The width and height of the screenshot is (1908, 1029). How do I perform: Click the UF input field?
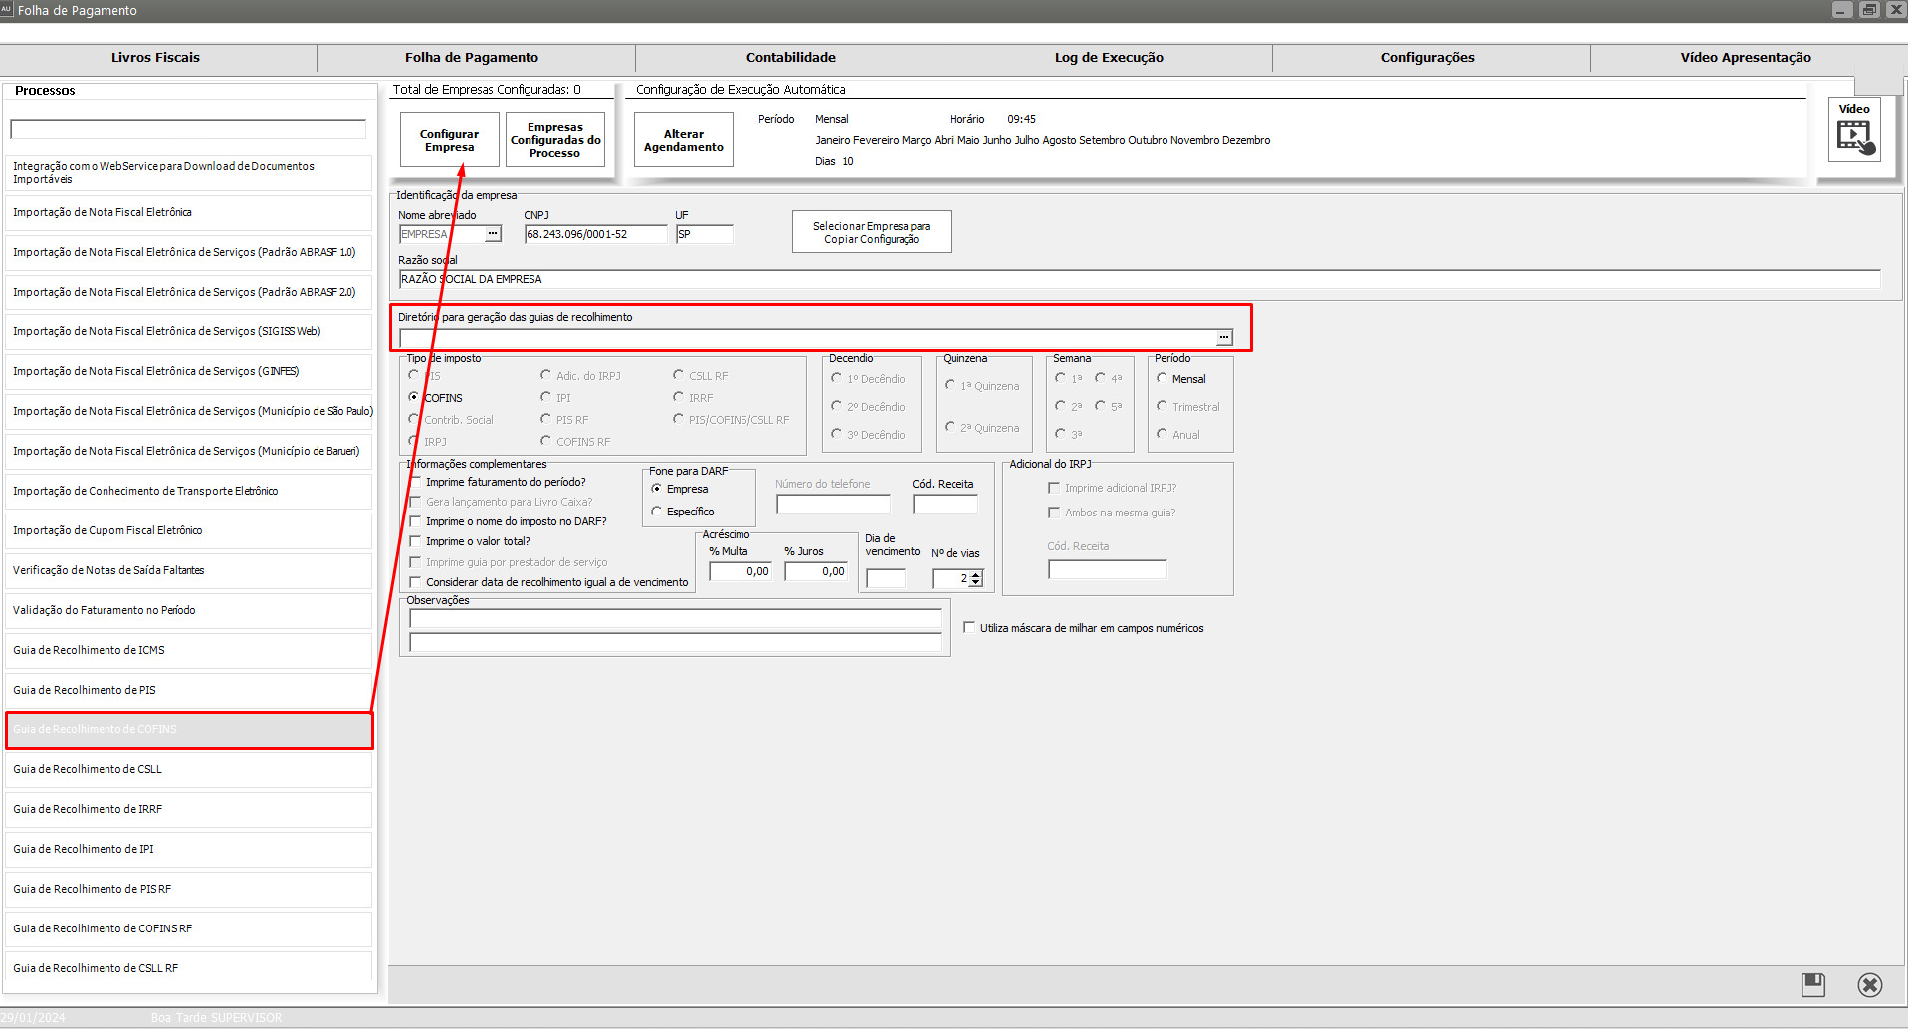[x=705, y=234]
